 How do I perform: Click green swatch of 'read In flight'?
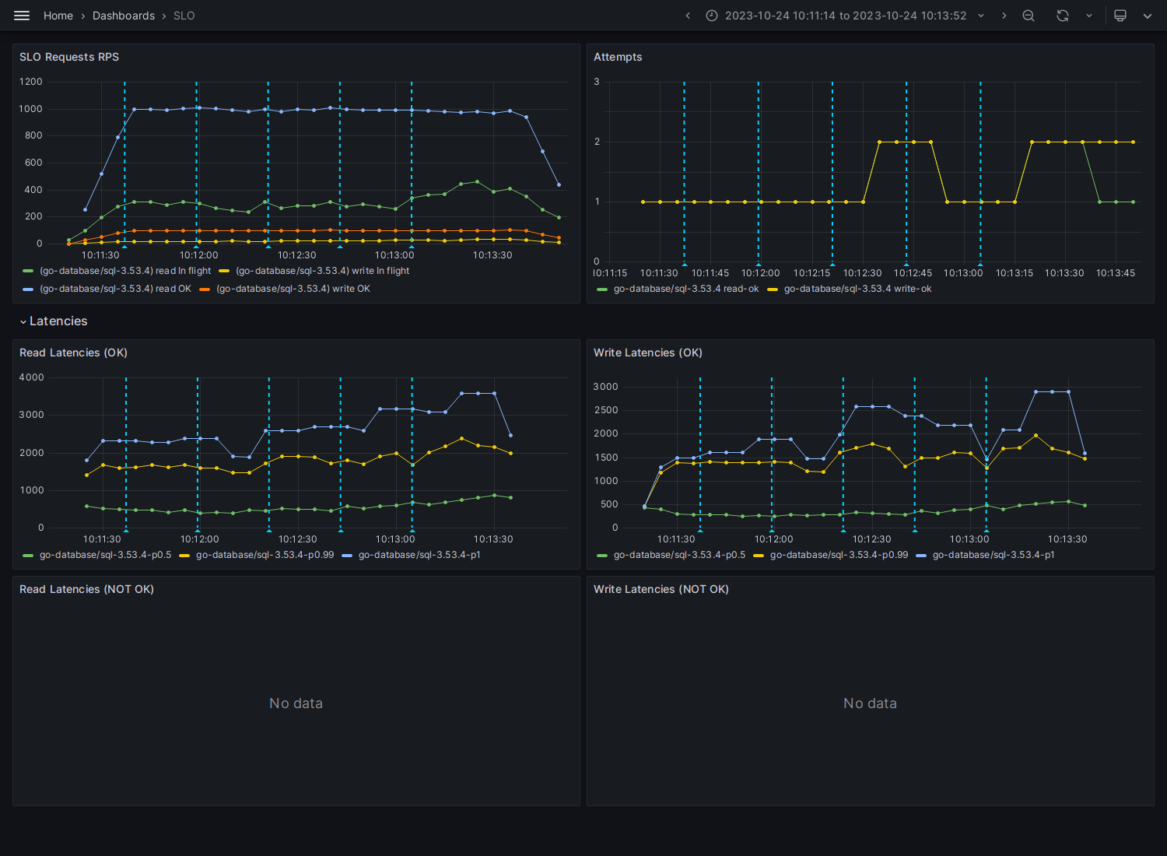28,271
